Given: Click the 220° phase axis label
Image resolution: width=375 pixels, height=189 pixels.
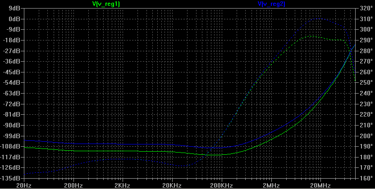Looking at the screenshot, I should click(366, 115).
